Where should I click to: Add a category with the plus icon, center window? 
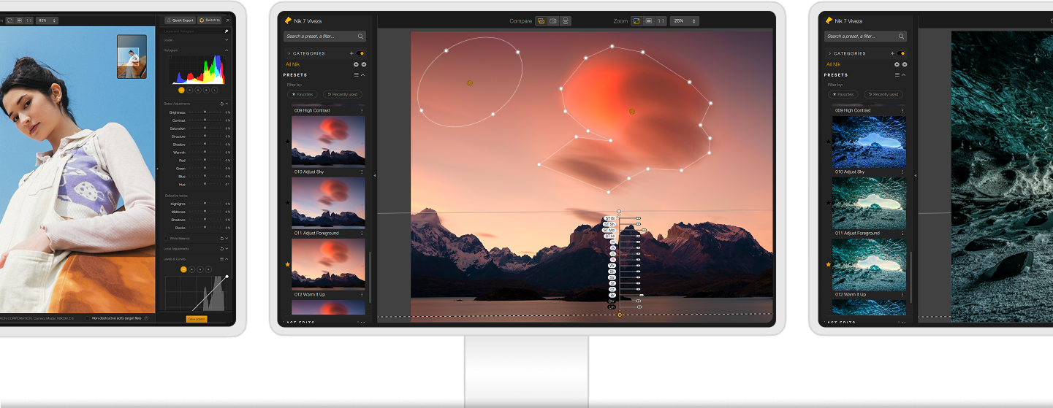click(x=351, y=53)
